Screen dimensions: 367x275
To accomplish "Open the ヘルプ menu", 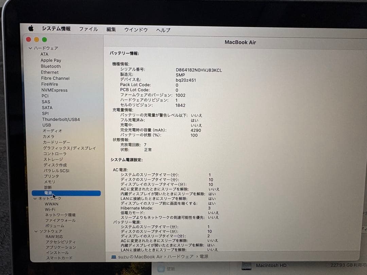I will point(163,30).
